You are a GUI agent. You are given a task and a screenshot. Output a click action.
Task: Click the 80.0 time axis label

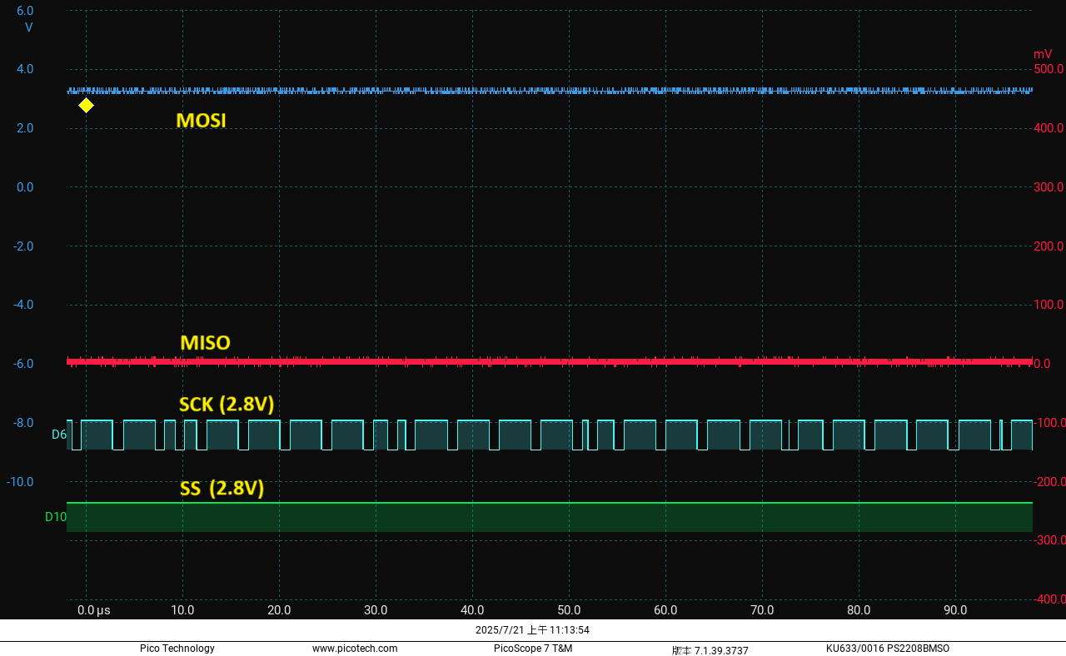point(859,610)
